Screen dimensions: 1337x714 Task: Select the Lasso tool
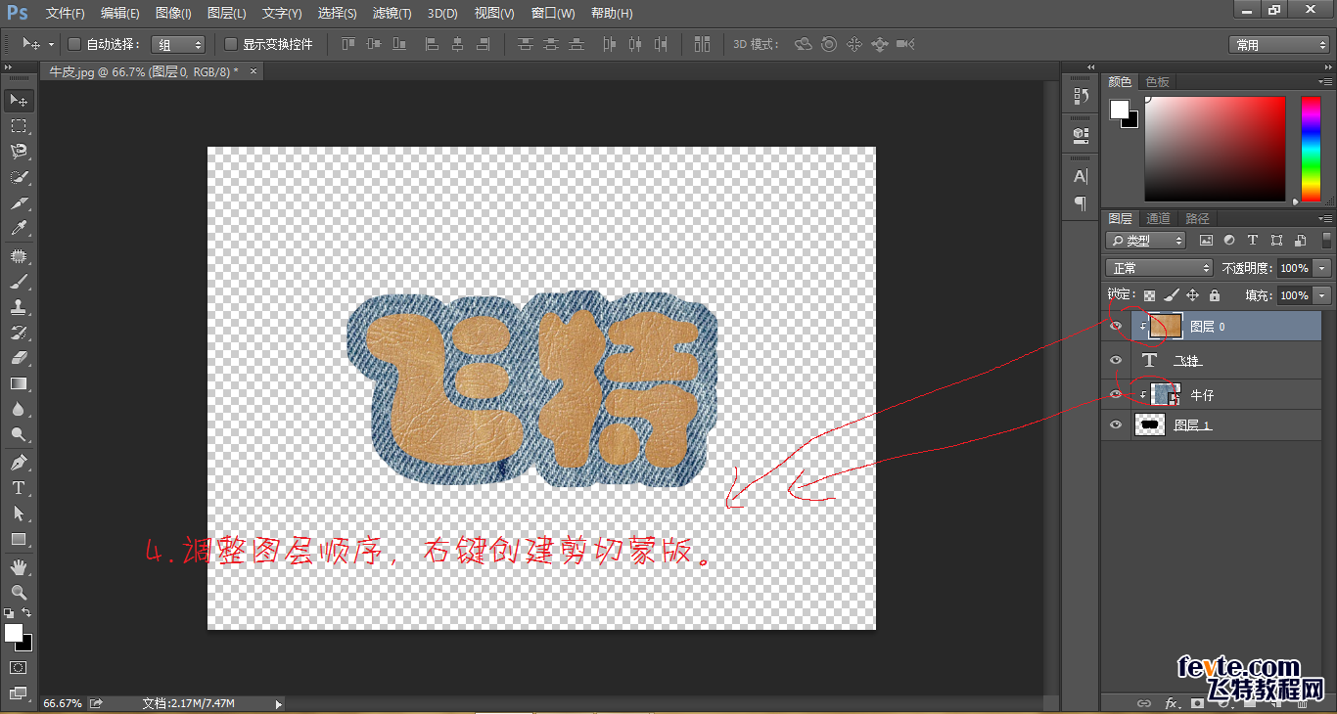point(19,152)
